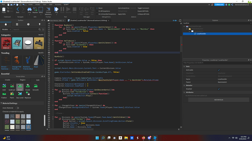Click the Toolbox search filter options icon
Image resolution: width=252 pixels, height=141 pixels.
pyautogui.click(x=43, y=29)
